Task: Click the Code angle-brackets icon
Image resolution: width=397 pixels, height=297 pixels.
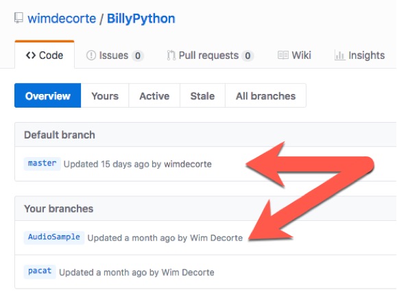Action: [x=31, y=55]
